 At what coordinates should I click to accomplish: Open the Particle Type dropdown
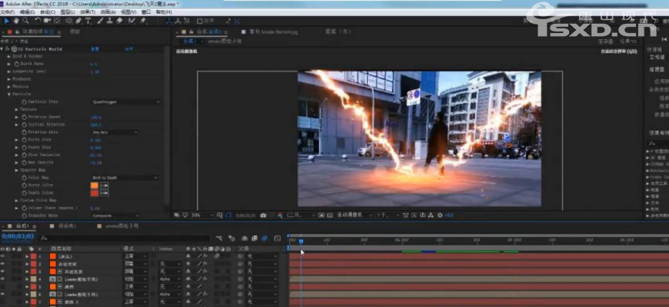[x=126, y=102]
